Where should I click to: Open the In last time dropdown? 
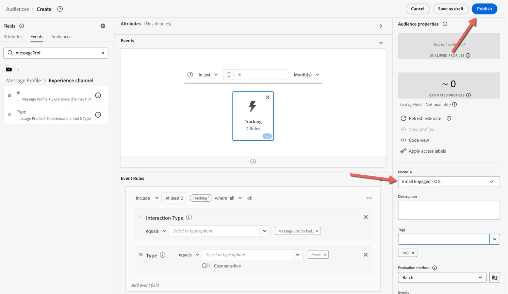(x=208, y=75)
